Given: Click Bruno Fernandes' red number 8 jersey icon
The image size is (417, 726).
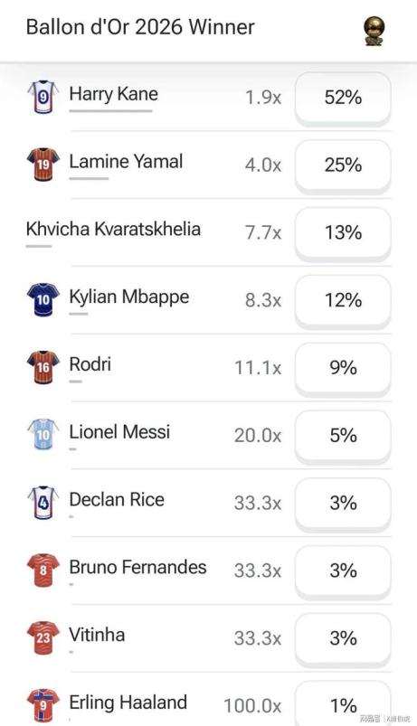Looking at the screenshot, I should click(43, 570).
